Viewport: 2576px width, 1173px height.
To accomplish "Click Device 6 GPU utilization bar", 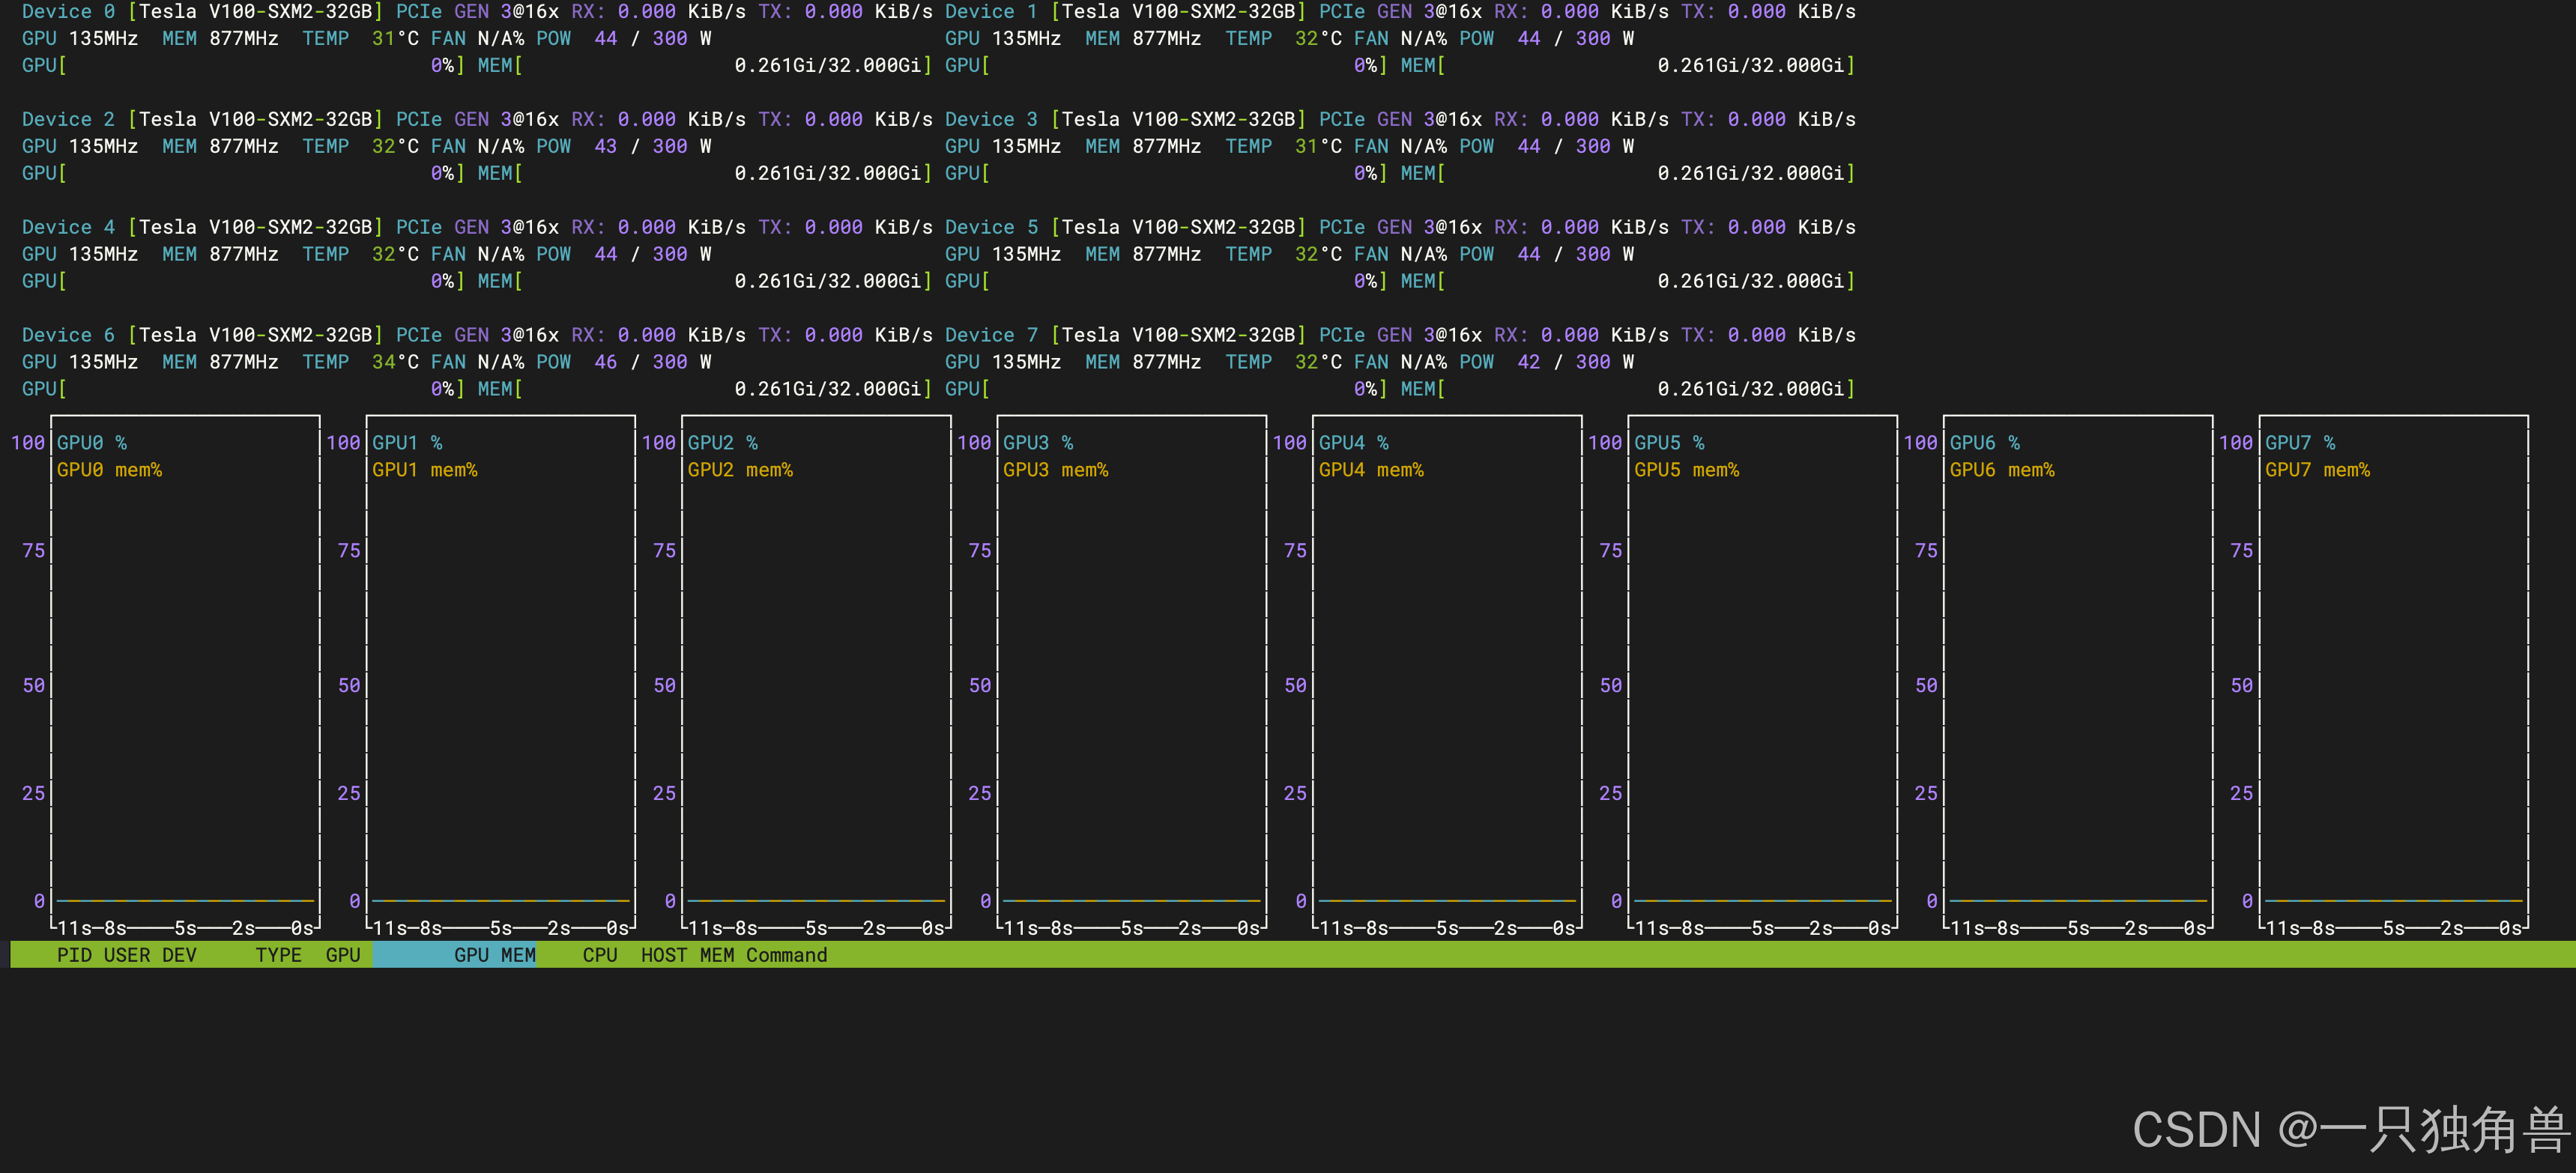I will 243,389.
